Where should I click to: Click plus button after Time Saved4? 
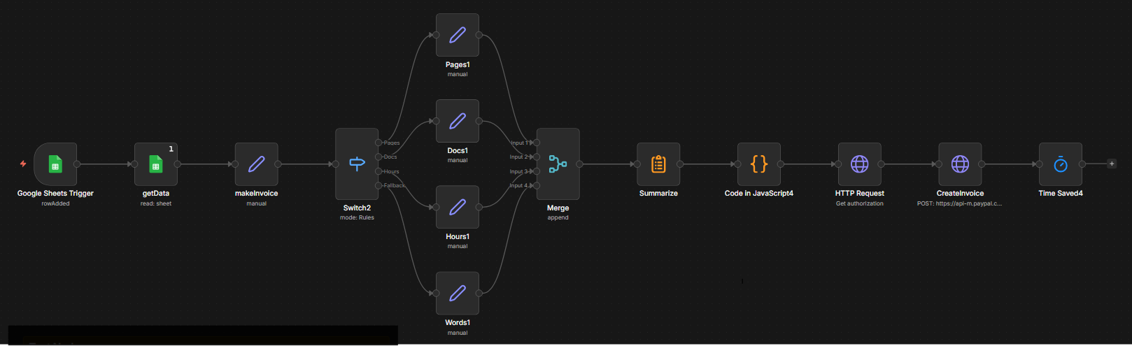(1112, 164)
